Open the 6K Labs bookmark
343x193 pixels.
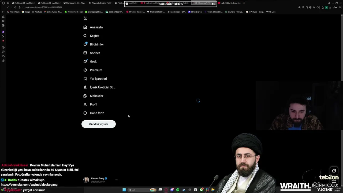tap(271, 12)
